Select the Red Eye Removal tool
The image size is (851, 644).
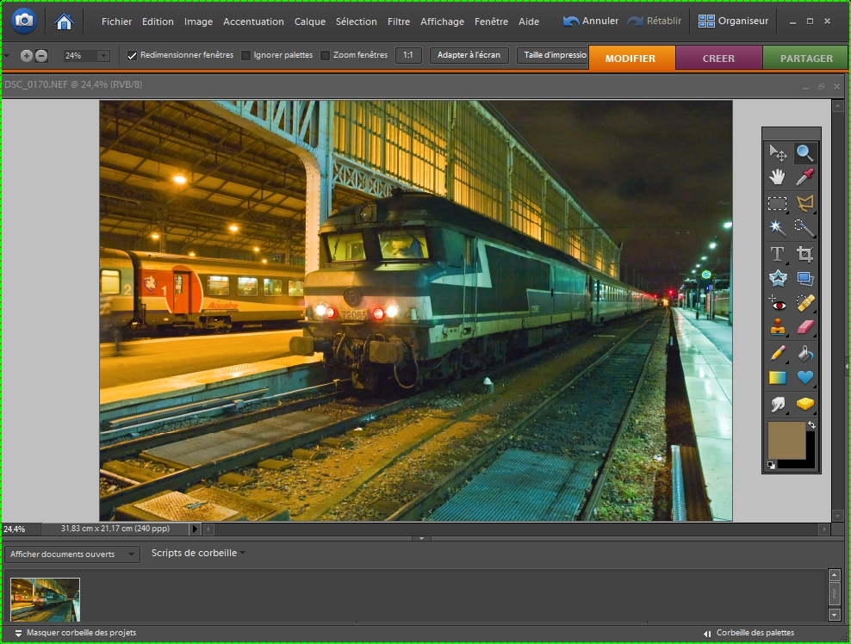[x=777, y=303]
